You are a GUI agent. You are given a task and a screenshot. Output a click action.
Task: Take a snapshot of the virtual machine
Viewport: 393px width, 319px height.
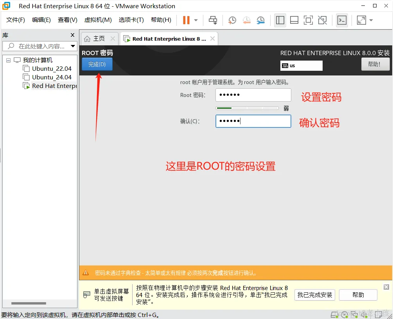(x=232, y=20)
